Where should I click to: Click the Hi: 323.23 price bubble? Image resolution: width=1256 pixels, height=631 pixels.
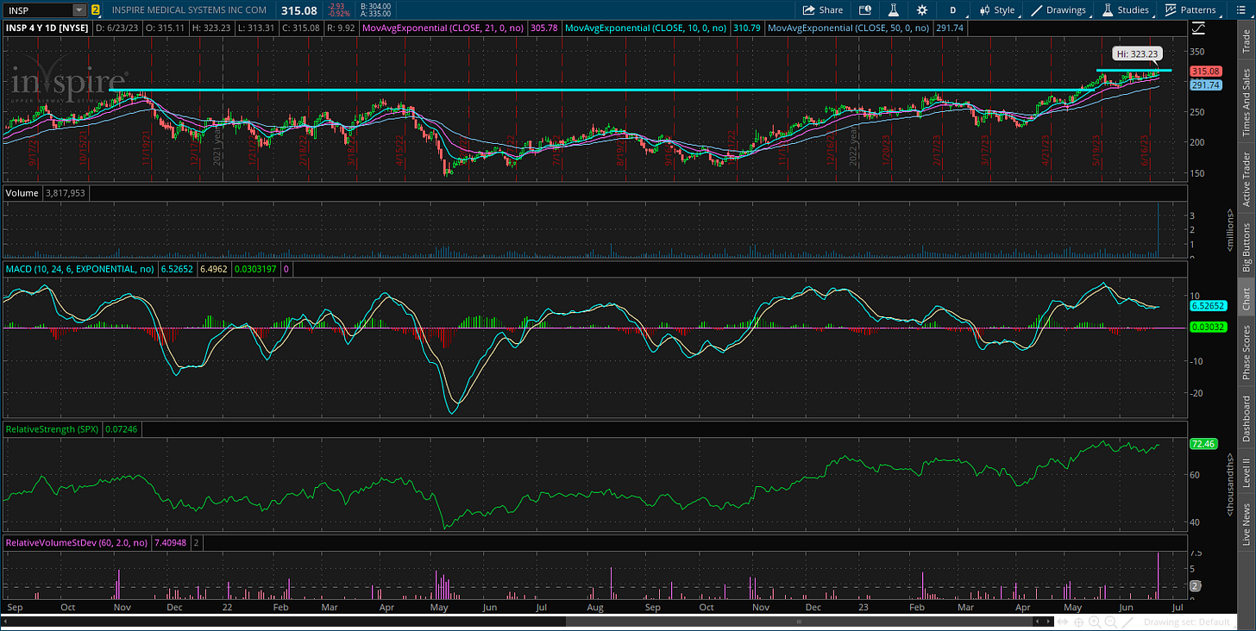[1138, 53]
